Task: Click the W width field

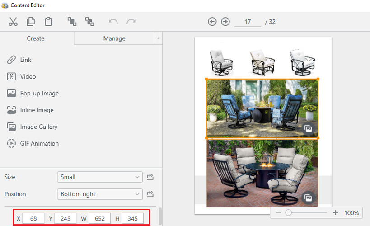Action: point(99,218)
